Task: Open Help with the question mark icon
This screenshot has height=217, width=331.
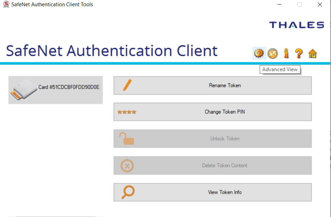Action: (299, 53)
